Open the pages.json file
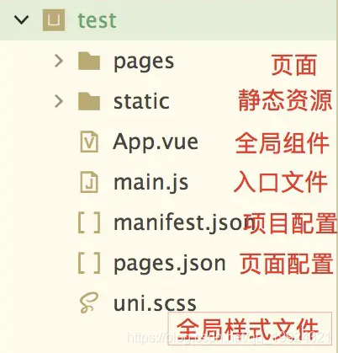The image size is (338, 353). 169,265
